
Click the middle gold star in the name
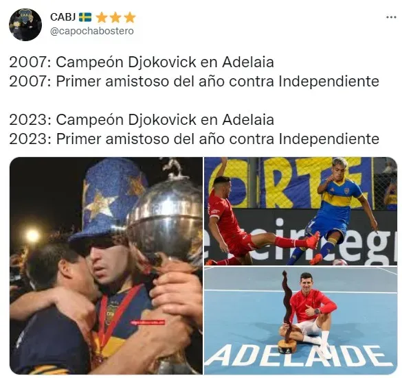(115, 17)
